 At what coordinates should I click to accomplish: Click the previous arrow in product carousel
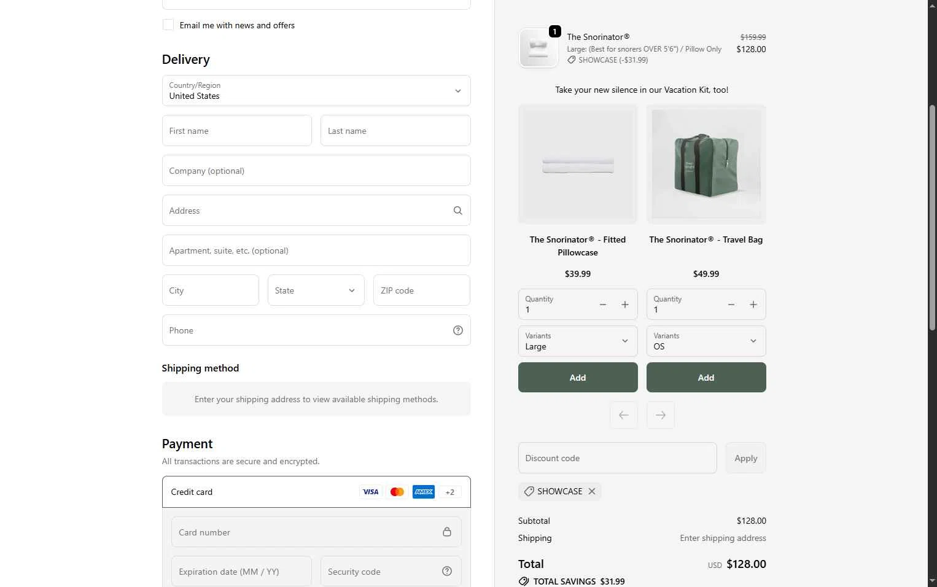[624, 415]
